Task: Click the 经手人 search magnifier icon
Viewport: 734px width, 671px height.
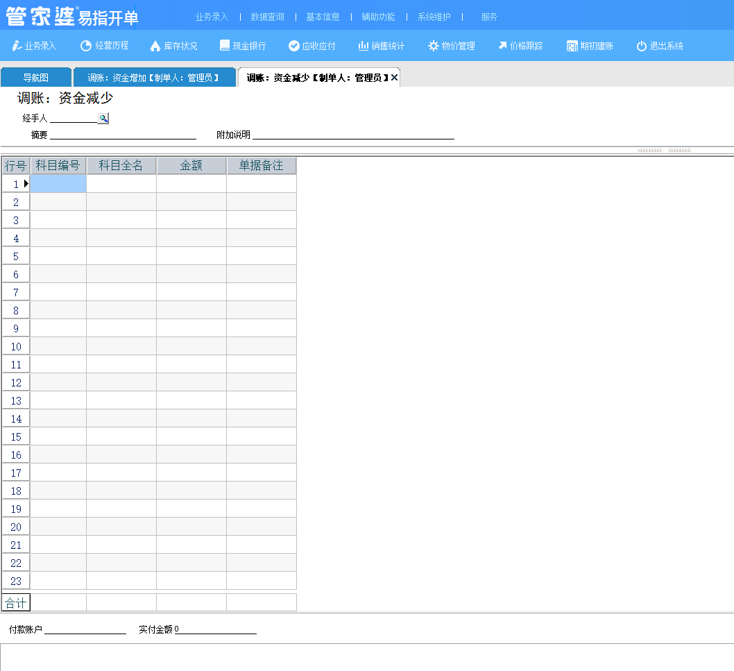Action: 103,119
